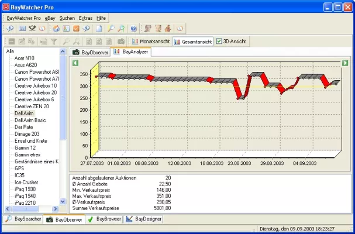355x234 pixels.
Task: Click the magnifier search icon in top toolbar
Action: pyautogui.click(x=111, y=28)
